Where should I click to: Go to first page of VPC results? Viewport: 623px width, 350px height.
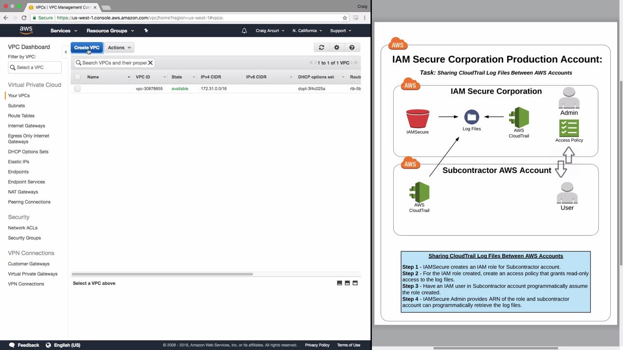coord(311,63)
